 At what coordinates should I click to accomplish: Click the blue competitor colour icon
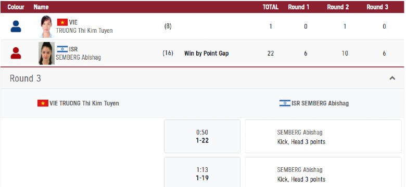tap(16, 26)
